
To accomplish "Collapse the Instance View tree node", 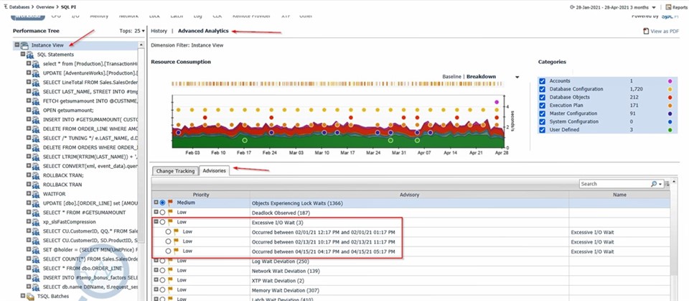I will (x=17, y=45).
